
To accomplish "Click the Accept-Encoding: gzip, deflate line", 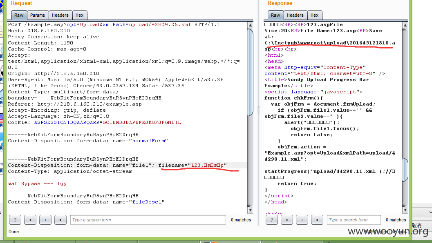I will (57, 110).
